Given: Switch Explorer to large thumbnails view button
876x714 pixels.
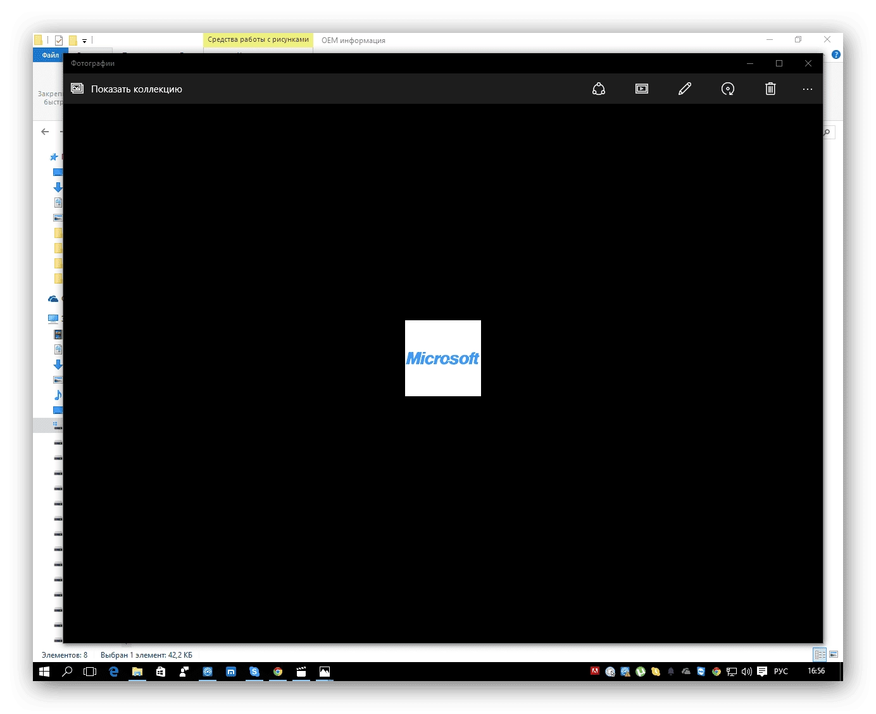Looking at the screenshot, I should click(834, 654).
